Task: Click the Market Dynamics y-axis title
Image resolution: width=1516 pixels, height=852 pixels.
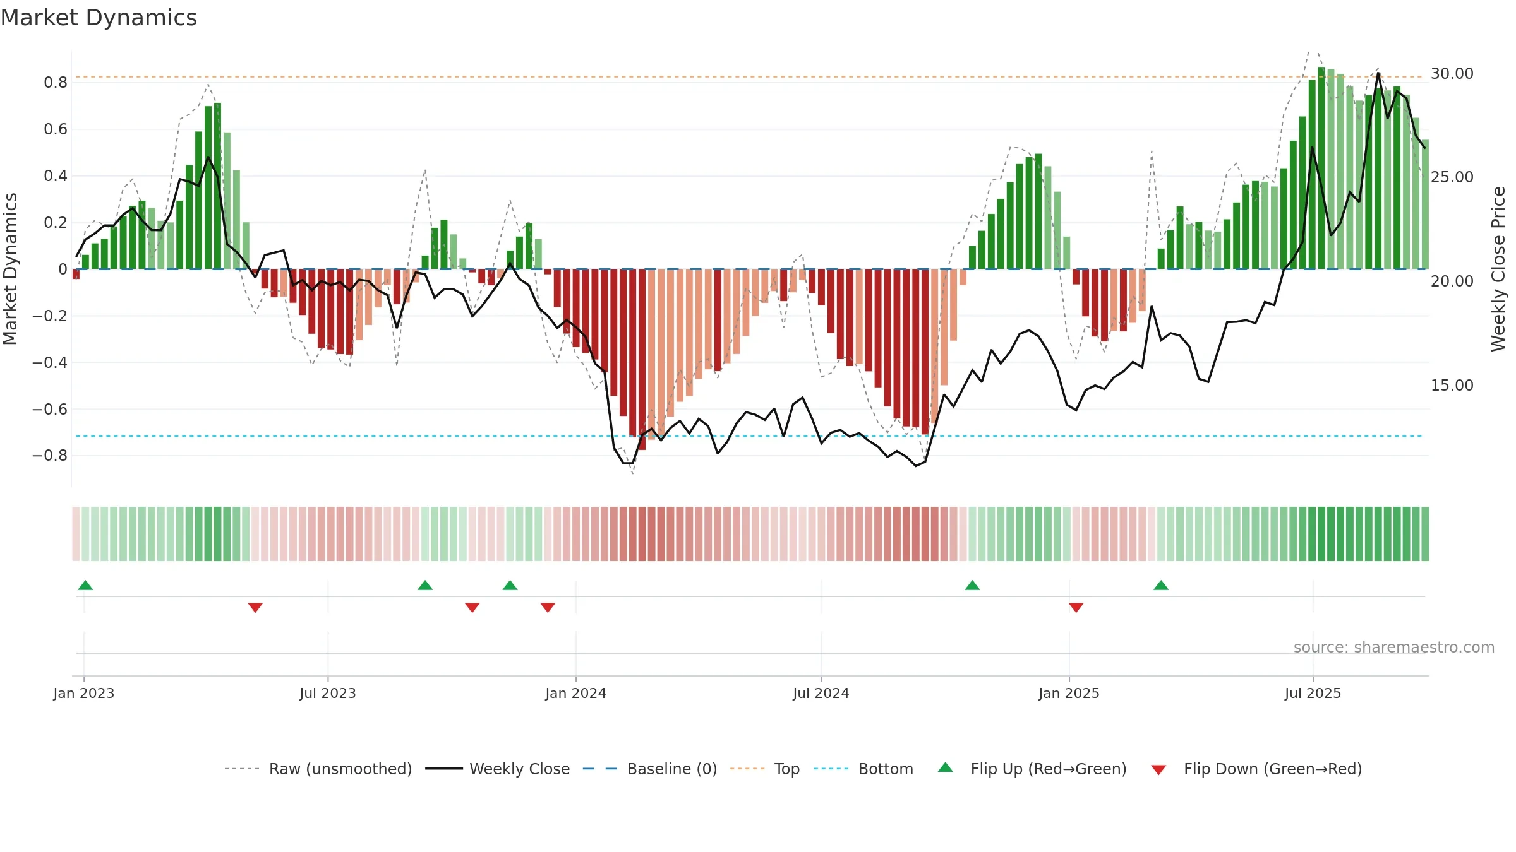Action: tap(10, 269)
